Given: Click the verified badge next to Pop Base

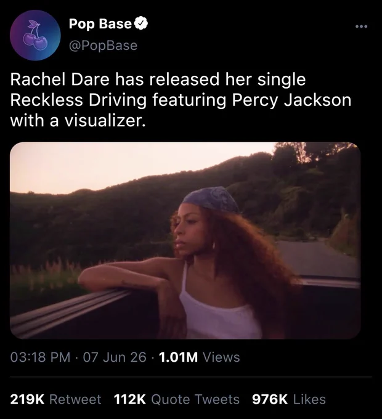Looking at the screenshot, I should [x=140, y=23].
